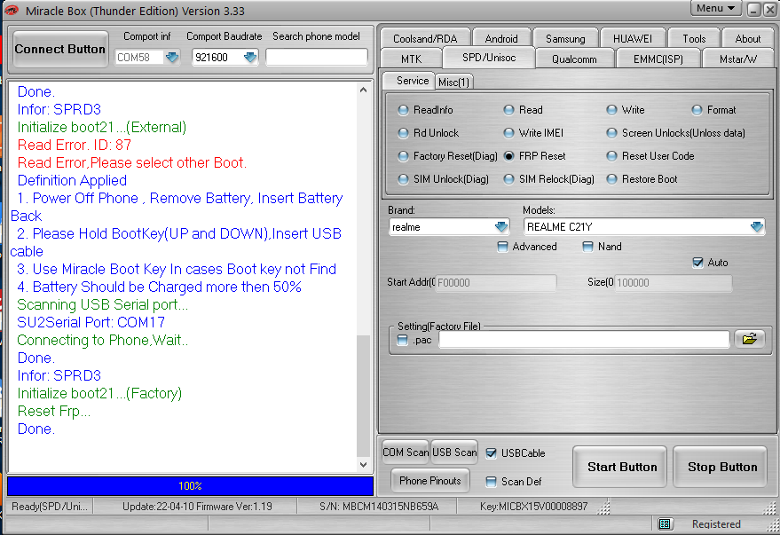Image resolution: width=780 pixels, height=535 pixels.
Task: Open the Samsung tab
Action: coord(565,39)
